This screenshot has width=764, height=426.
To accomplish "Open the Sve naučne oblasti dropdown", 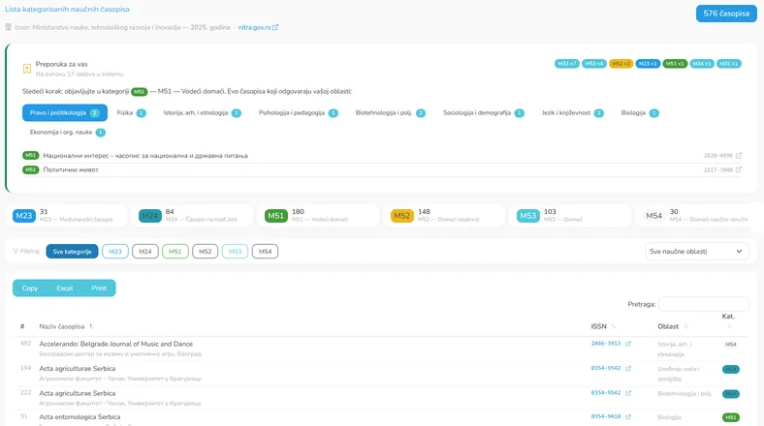I will pyautogui.click(x=696, y=252).
